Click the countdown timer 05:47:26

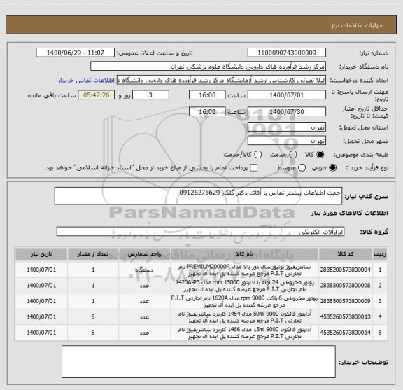pos(97,95)
